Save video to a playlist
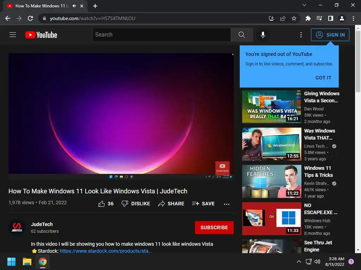361x270 pixels. pos(203,204)
